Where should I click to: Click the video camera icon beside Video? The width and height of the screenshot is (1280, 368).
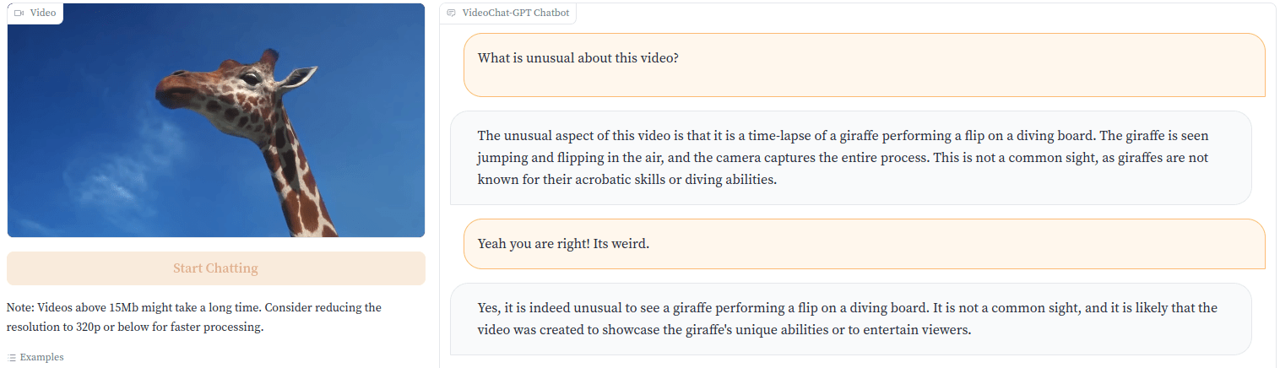(19, 14)
